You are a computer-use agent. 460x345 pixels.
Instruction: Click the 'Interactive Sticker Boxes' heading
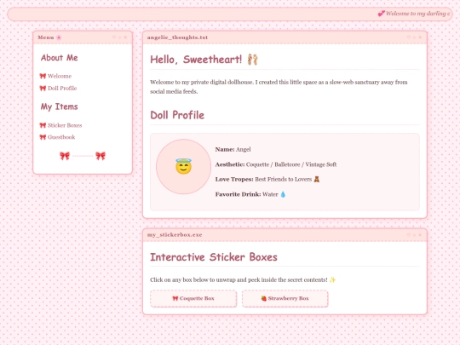coord(214,257)
